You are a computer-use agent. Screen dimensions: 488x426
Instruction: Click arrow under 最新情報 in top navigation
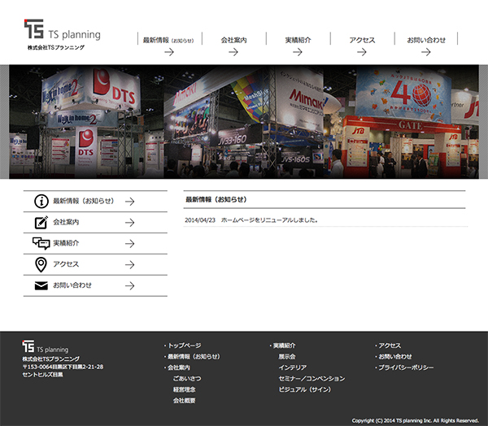click(x=169, y=52)
